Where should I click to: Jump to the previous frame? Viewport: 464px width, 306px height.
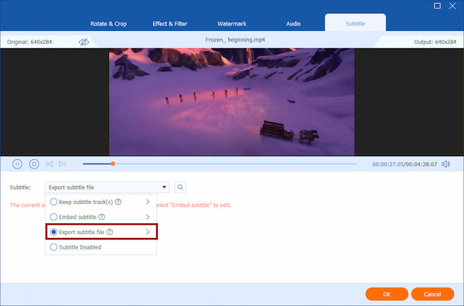[49, 164]
